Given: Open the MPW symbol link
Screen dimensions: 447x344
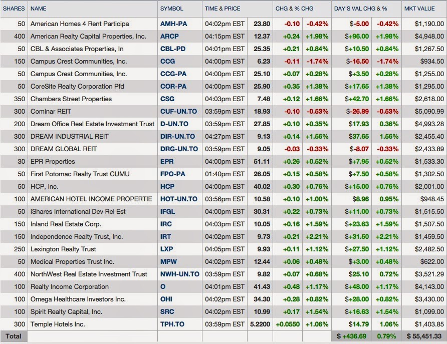Looking at the screenshot, I should (168, 262).
